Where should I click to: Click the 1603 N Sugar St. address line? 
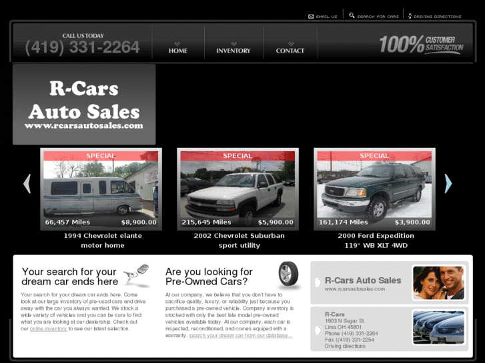point(345,320)
